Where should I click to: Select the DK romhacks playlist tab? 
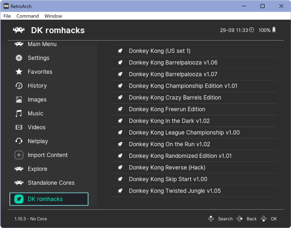[49, 199]
